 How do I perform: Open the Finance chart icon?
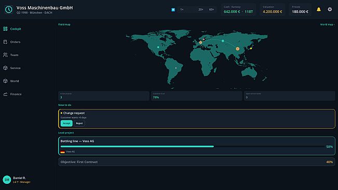tap(5, 94)
